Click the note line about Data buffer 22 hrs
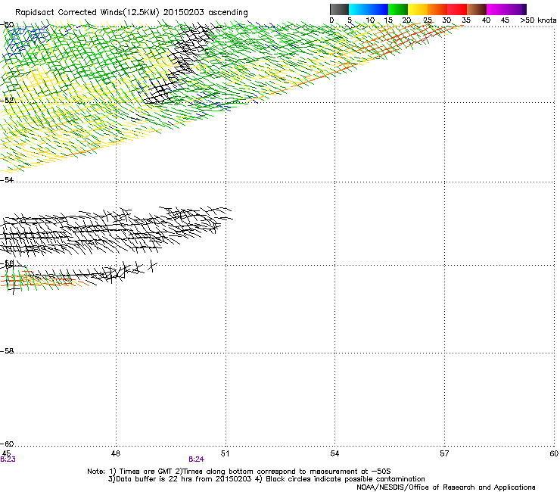Viewport: 560px width, 492px height. pyautogui.click(x=266, y=479)
